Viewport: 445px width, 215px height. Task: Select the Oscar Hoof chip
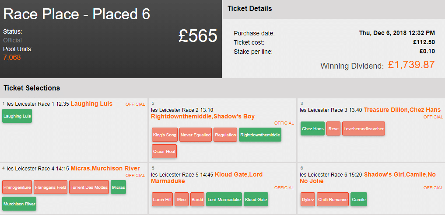click(x=165, y=152)
